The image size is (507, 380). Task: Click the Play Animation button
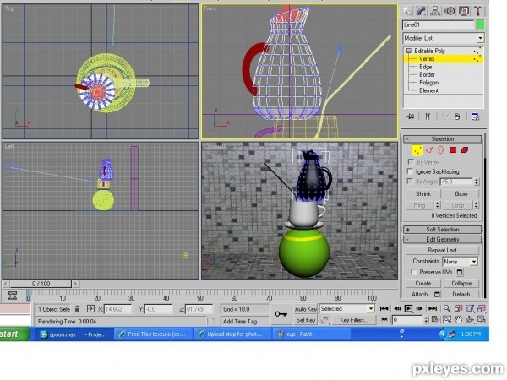[x=408, y=309]
